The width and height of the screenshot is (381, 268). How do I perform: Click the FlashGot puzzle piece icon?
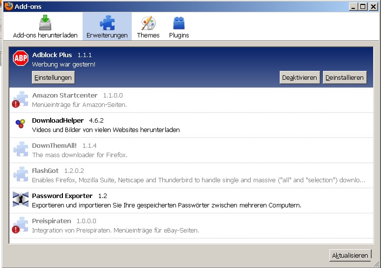pos(21,174)
